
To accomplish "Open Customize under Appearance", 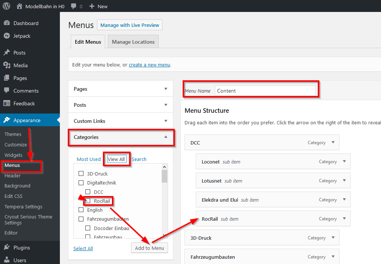I will pyautogui.click(x=16, y=145).
